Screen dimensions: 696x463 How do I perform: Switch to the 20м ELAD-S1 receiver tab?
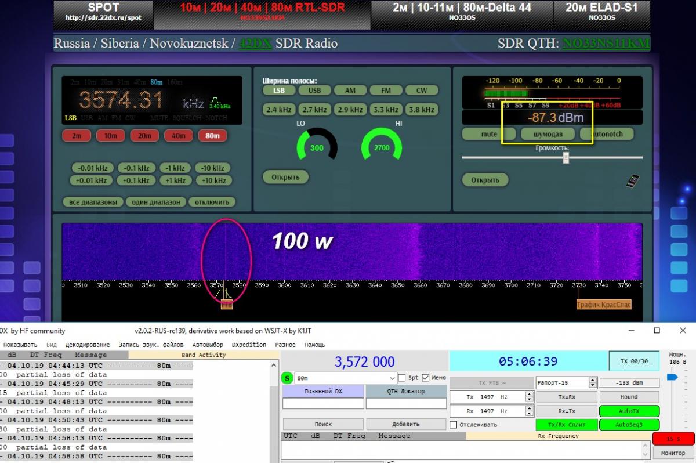coord(601,11)
